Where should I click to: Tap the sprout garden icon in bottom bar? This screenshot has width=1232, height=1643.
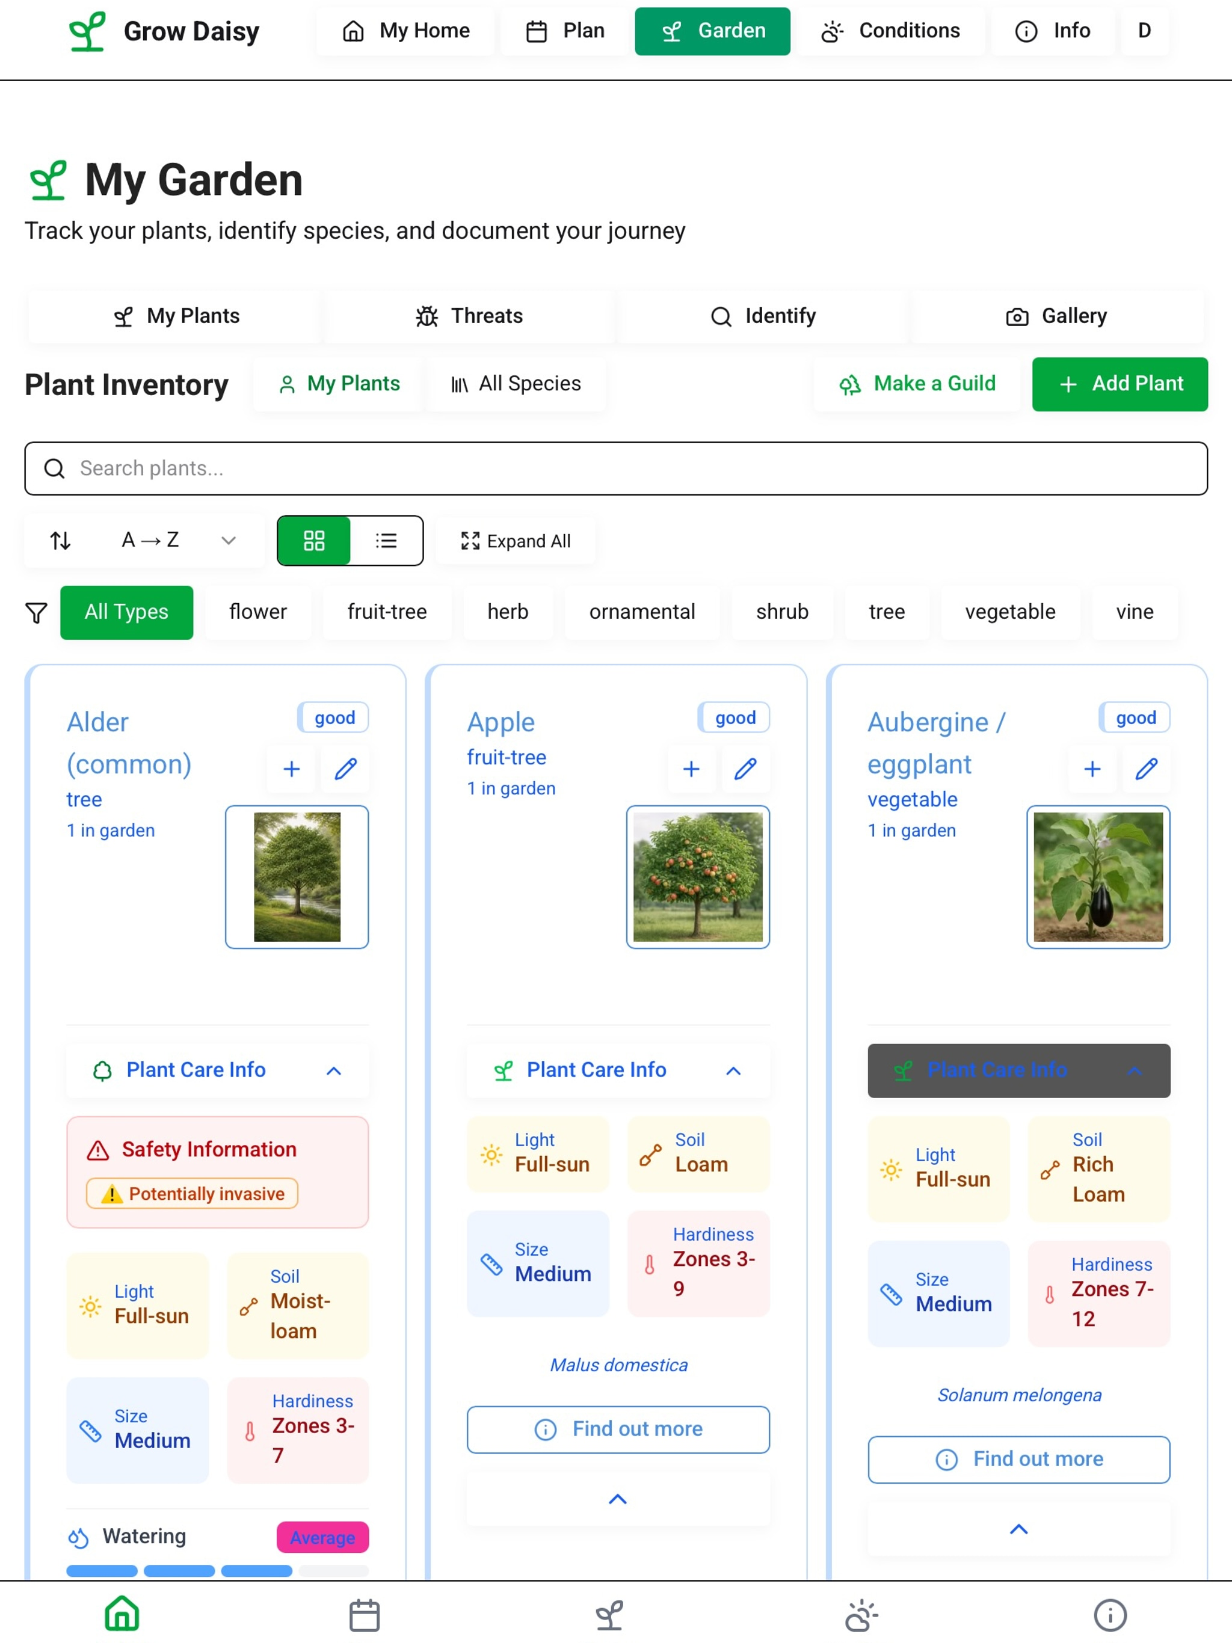tap(609, 1615)
